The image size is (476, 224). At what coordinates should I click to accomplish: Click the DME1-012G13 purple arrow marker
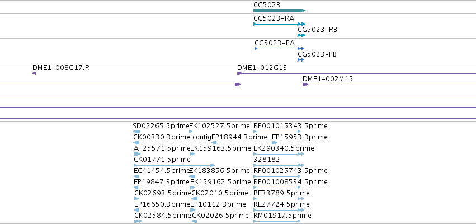click(x=239, y=73)
